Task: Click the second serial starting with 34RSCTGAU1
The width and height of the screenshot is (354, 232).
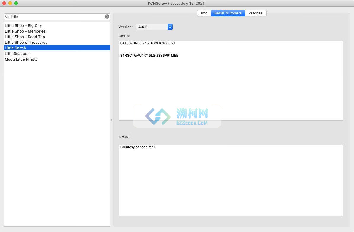Action: [149, 56]
